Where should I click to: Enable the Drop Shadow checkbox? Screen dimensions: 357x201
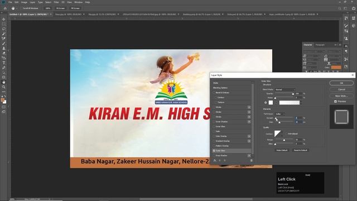(214, 156)
